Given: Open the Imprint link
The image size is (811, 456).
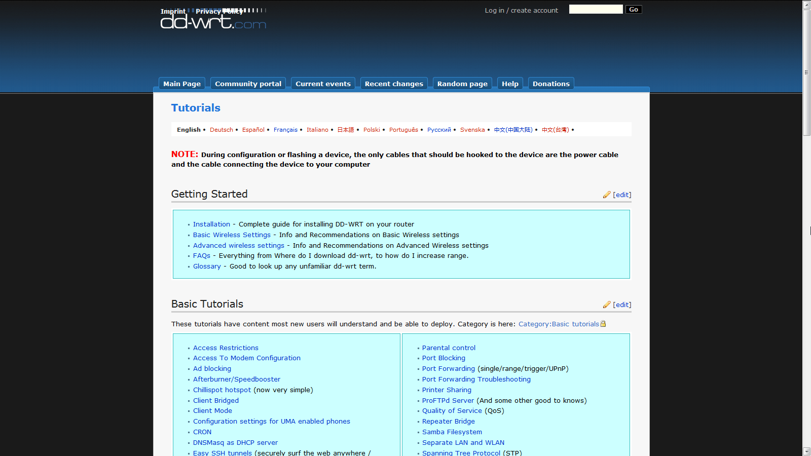Looking at the screenshot, I should pyautogui.click(x=173, y=11).
